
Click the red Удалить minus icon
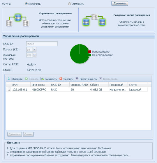click(x=61, y=79)
